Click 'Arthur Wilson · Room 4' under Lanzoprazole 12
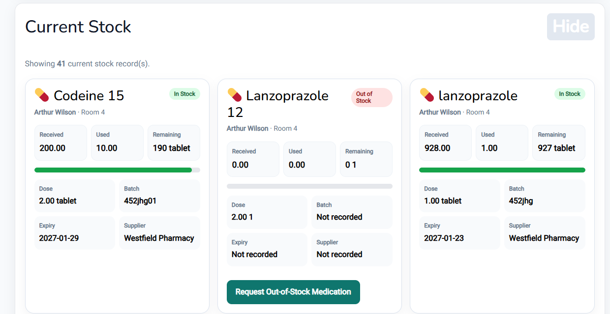The image size is (610, 314). coord(262,128)
